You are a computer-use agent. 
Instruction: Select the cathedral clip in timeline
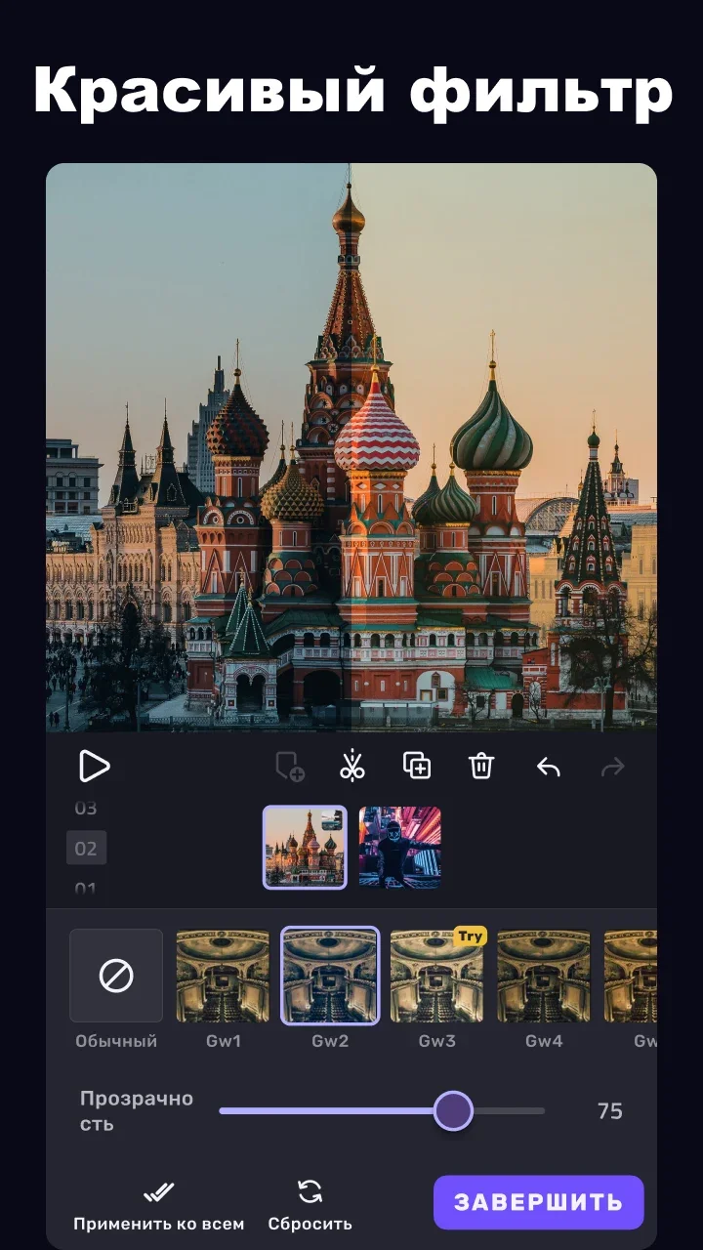(x=305, y=847)
